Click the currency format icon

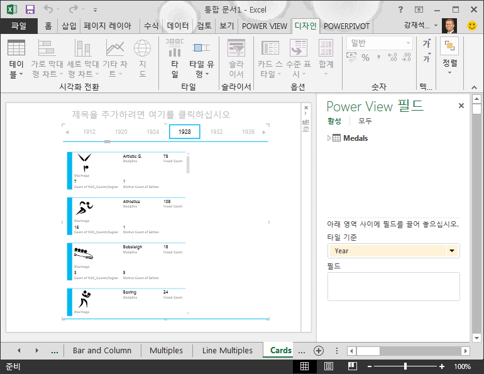(351, 57)
